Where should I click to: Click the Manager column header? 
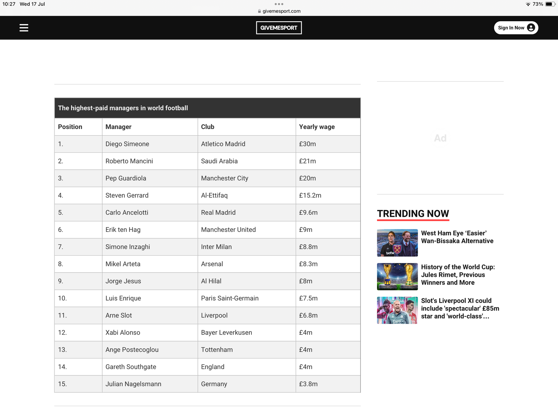pos(119,127)
